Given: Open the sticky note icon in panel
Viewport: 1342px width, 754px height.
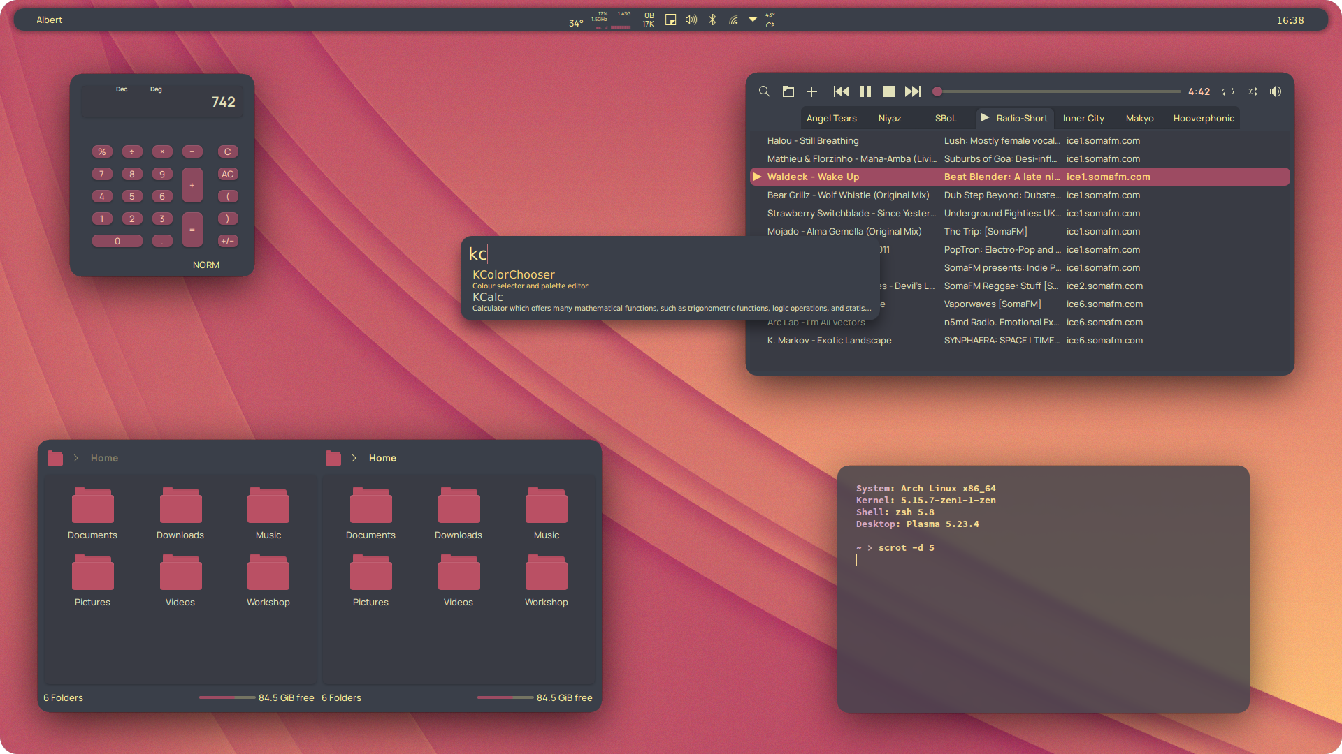Looking at the screenshot, I should click(670, 20).
